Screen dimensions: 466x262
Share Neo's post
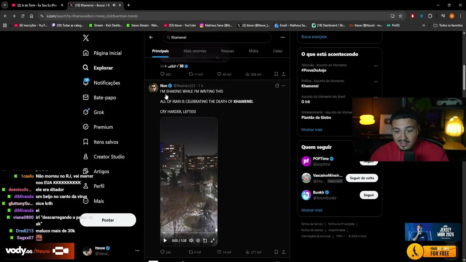(284, 252)
